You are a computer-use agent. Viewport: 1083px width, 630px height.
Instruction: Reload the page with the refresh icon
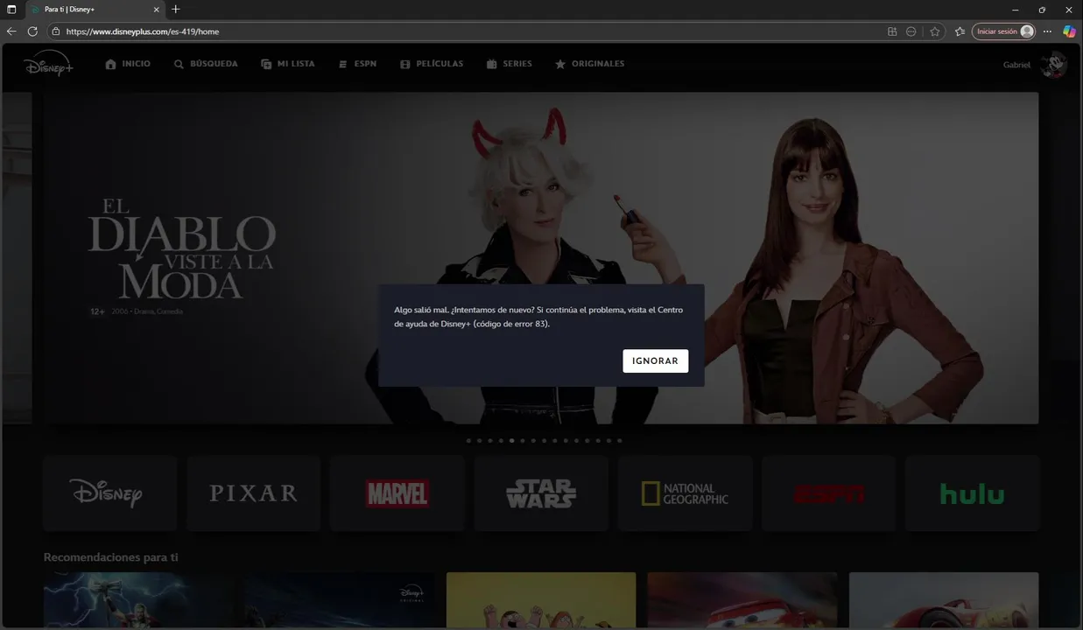[32, 31]
